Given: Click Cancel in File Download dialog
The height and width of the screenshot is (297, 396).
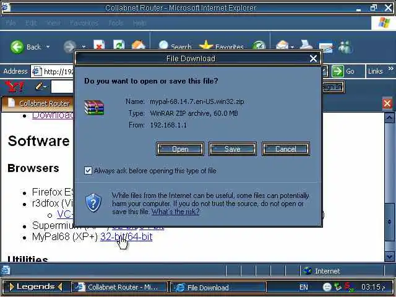Looking at the screenshot, I should pos(286,148).
